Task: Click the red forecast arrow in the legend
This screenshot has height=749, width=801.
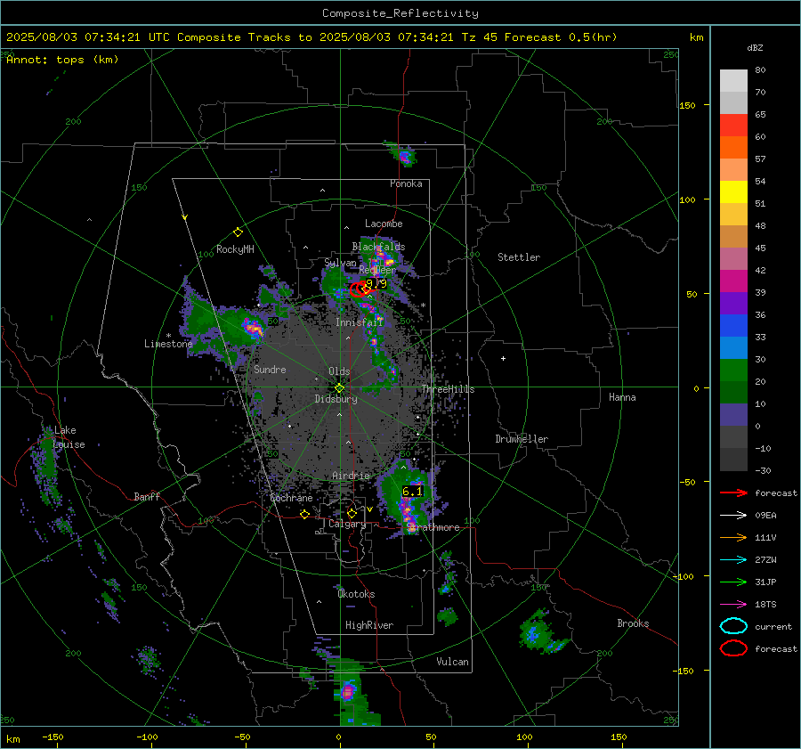Action: (733, 493)
